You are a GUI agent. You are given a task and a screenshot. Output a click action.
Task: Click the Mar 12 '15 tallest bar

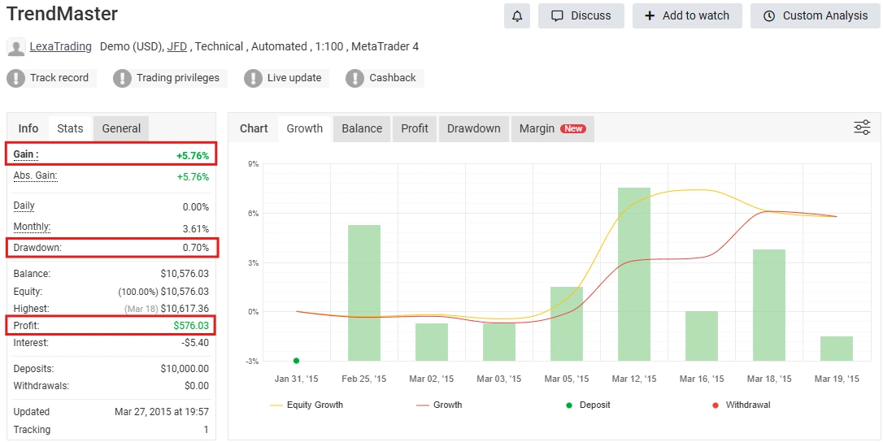click(634, 274)
